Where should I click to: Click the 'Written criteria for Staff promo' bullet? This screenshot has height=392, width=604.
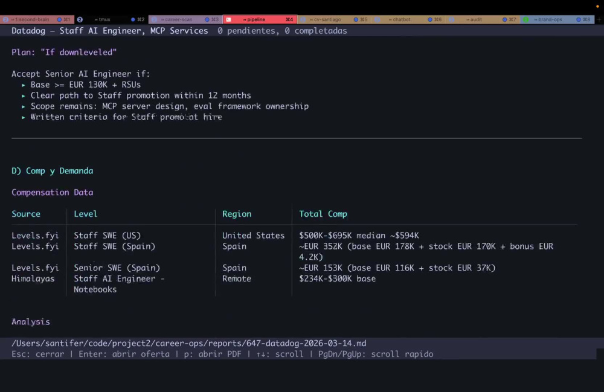[x=126, y=117]
